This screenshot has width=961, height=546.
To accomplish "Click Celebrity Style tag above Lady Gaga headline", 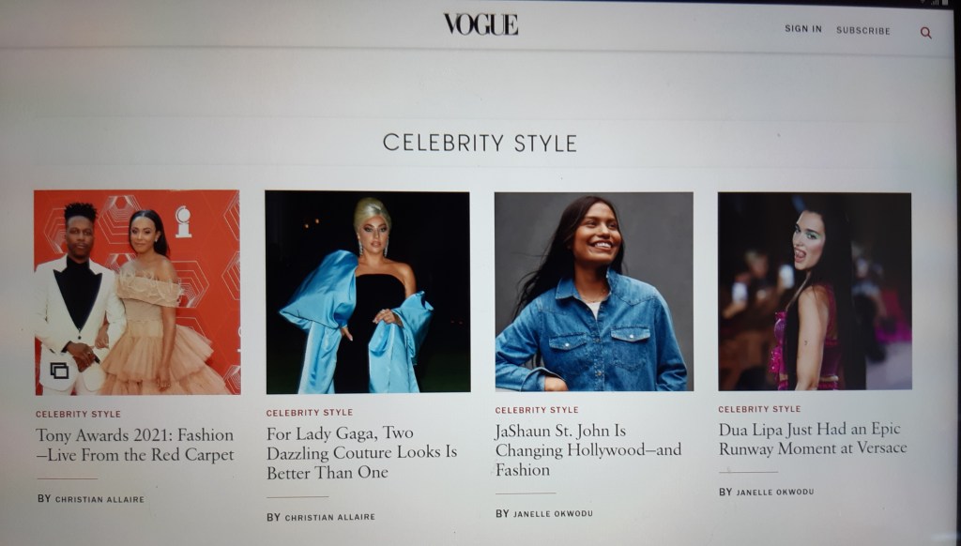I will pos(310,413).
